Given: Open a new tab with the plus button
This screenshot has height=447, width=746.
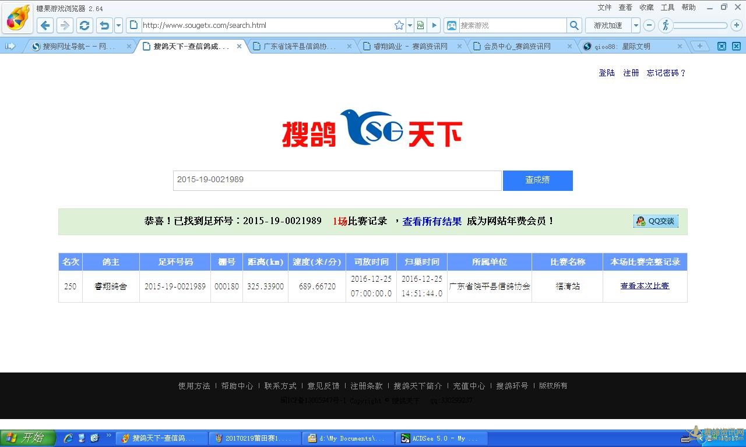Looking at the screenshot, I should click(699, 46).
